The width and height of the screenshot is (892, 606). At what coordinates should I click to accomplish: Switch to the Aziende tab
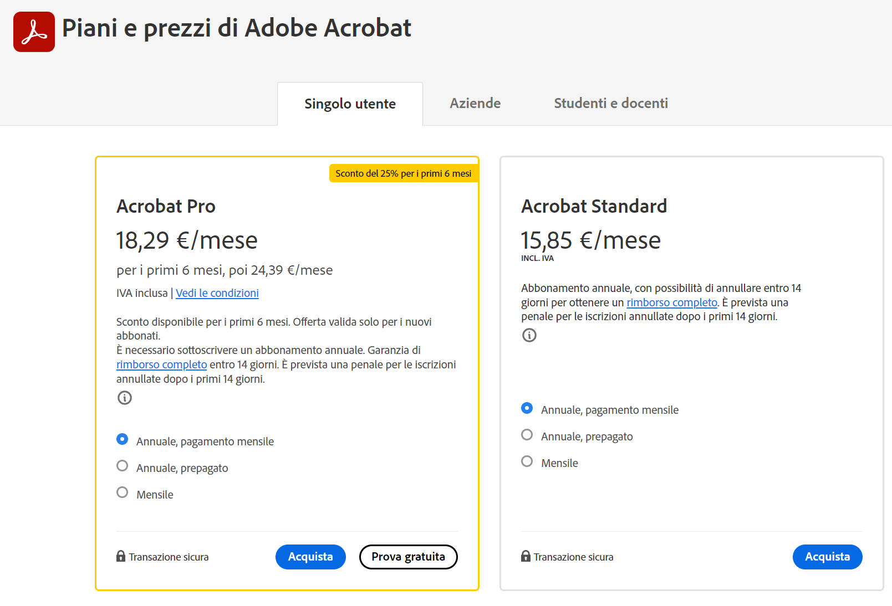tap(475, 103)
